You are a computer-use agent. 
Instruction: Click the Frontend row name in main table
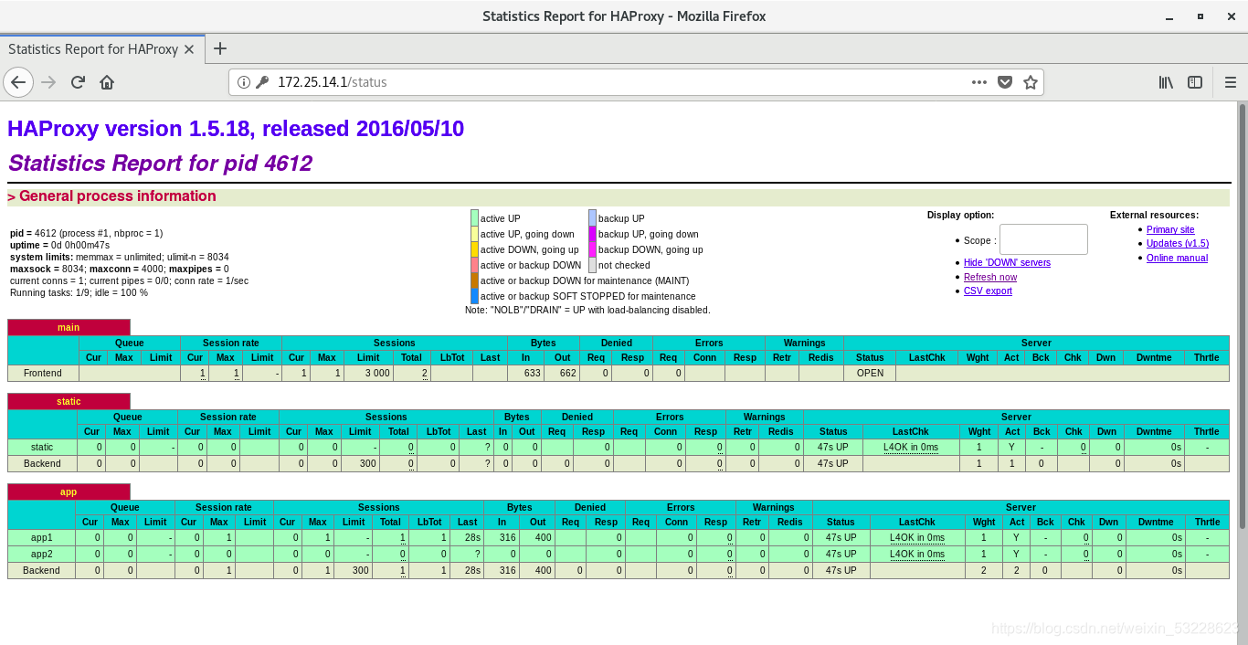pyautogui.click(x=43, y=373)
